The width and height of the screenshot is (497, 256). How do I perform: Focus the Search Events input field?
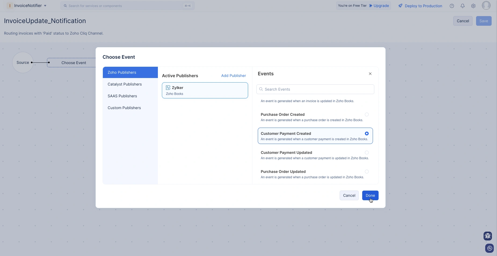[315, 89]
